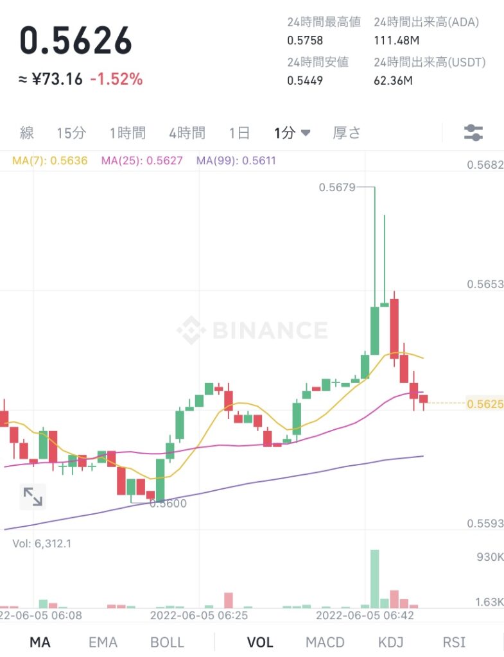The height and width of the screenshot is (657, 504).
Task: Toggle the VOL volume display
Action: point(260,642)
